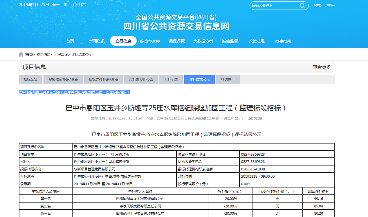Type in the keyword search field
368x217 pixels.
(x=273, y=6)
